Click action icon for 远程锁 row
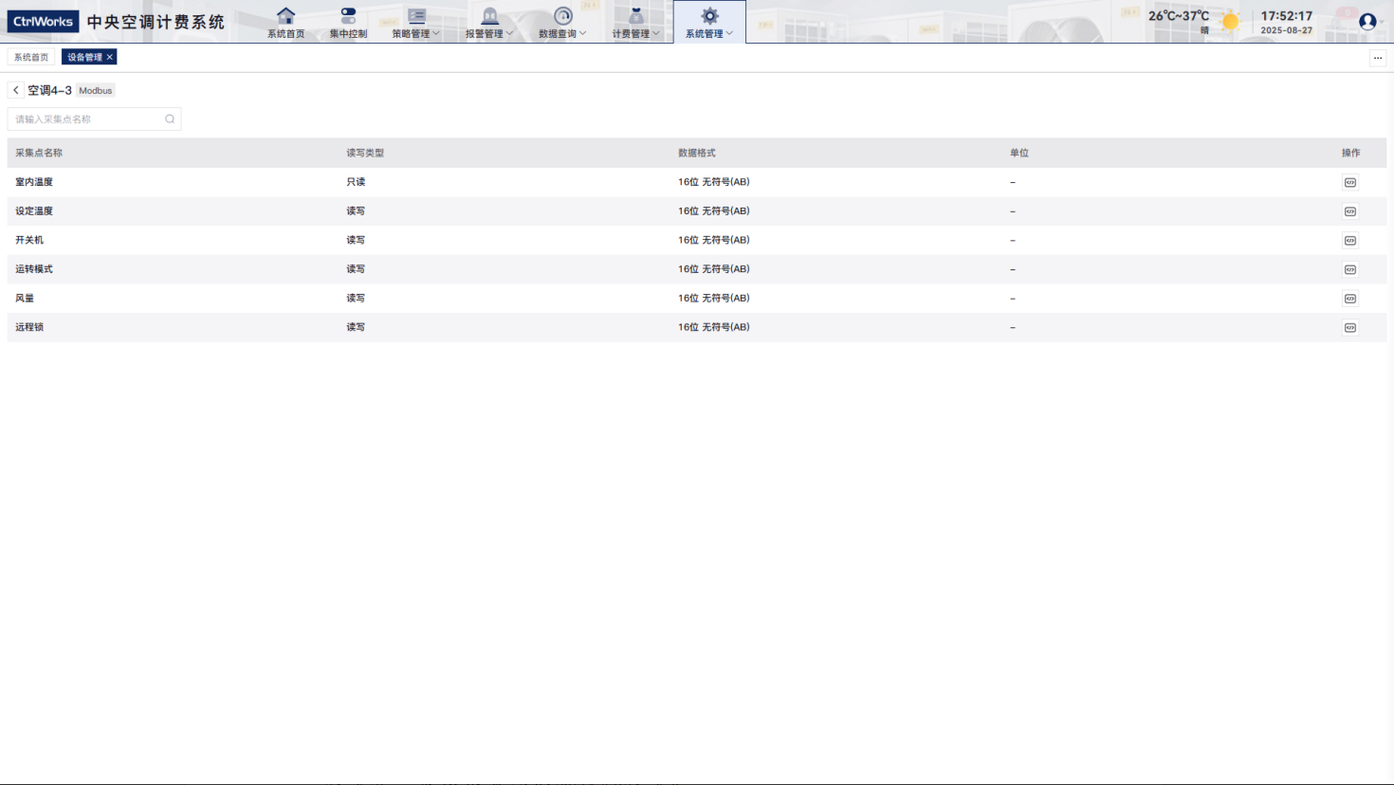 [1349, 328]
